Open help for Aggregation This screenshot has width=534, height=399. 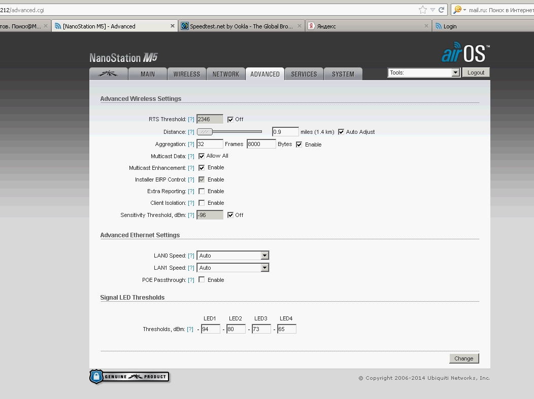pos(191,144)
